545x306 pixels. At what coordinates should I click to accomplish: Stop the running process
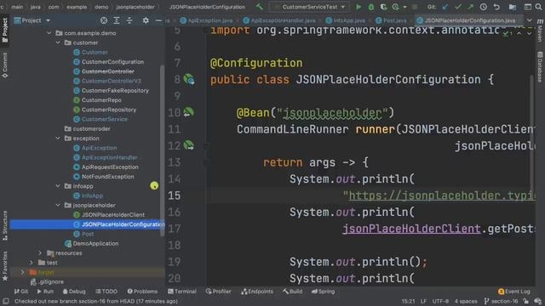[415, 7]
